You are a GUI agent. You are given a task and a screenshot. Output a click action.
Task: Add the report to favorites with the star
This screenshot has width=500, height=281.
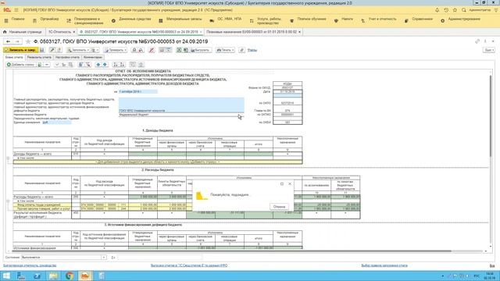click(x=28, y=41)
